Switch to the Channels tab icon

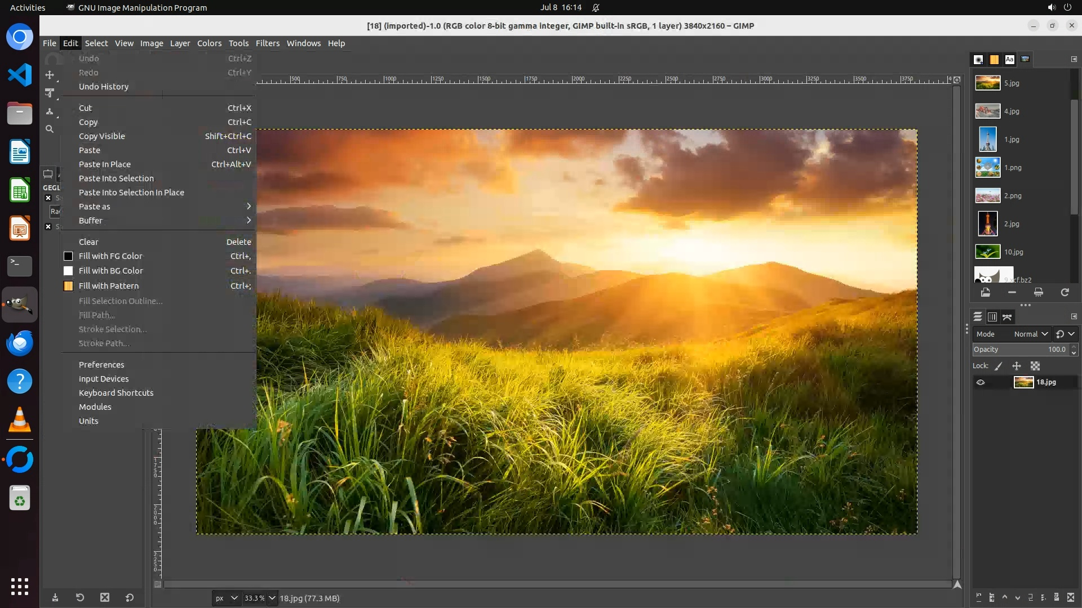[x=992, y=317]
